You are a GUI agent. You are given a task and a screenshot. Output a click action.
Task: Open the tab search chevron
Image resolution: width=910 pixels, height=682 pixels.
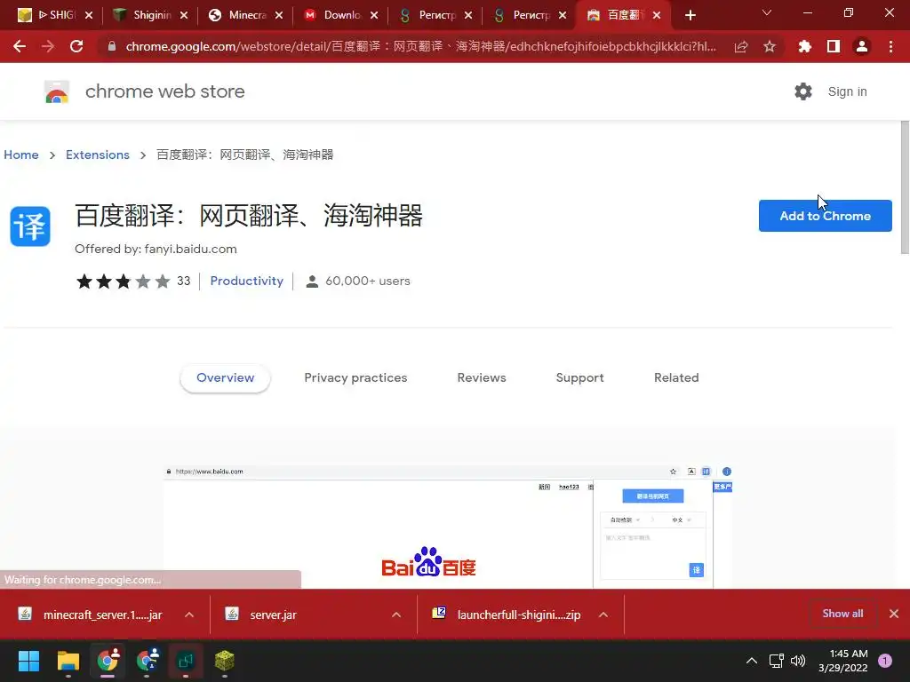(x=767, y=12)
